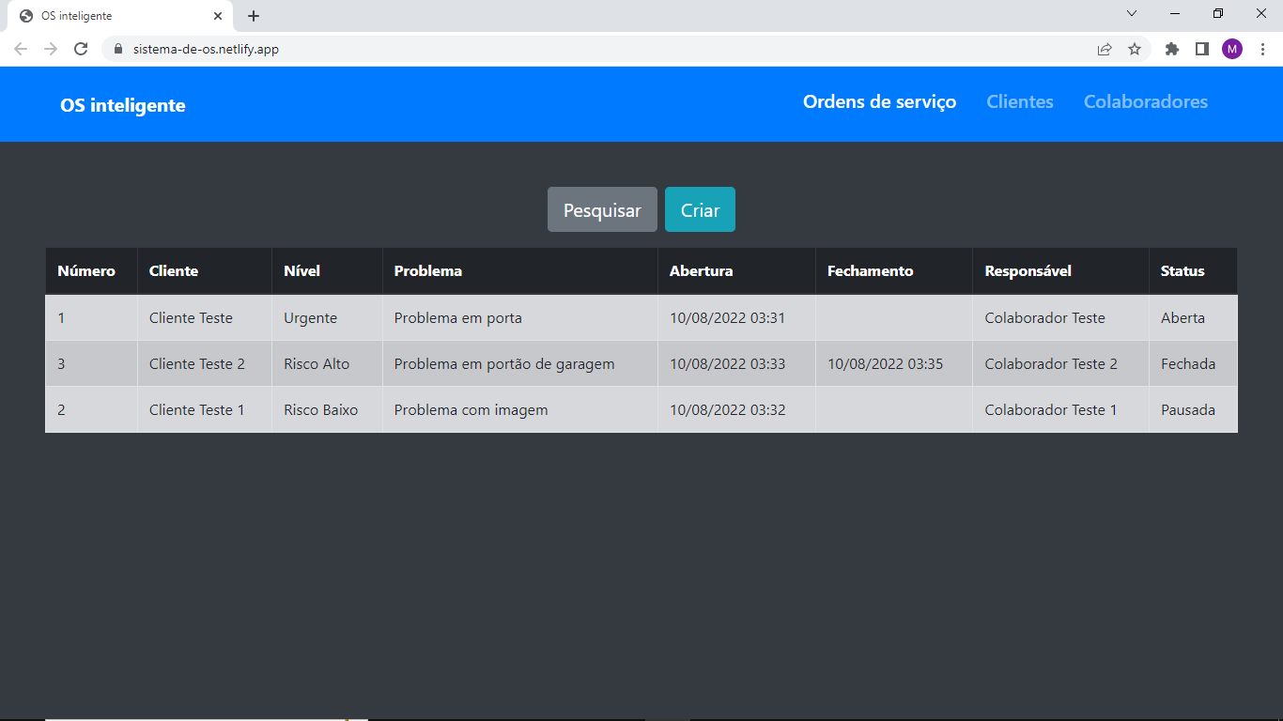Open the Chrome three-dot menu
Viewport: 1283px width, 721px height.
[x=1262, y=49]
